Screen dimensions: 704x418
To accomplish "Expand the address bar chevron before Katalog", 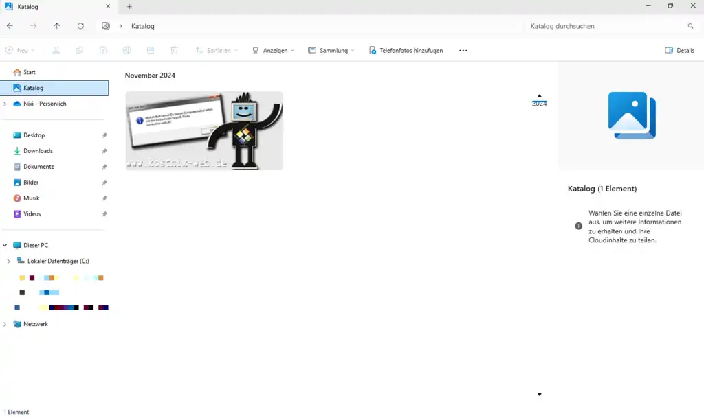I will point(120,26).
